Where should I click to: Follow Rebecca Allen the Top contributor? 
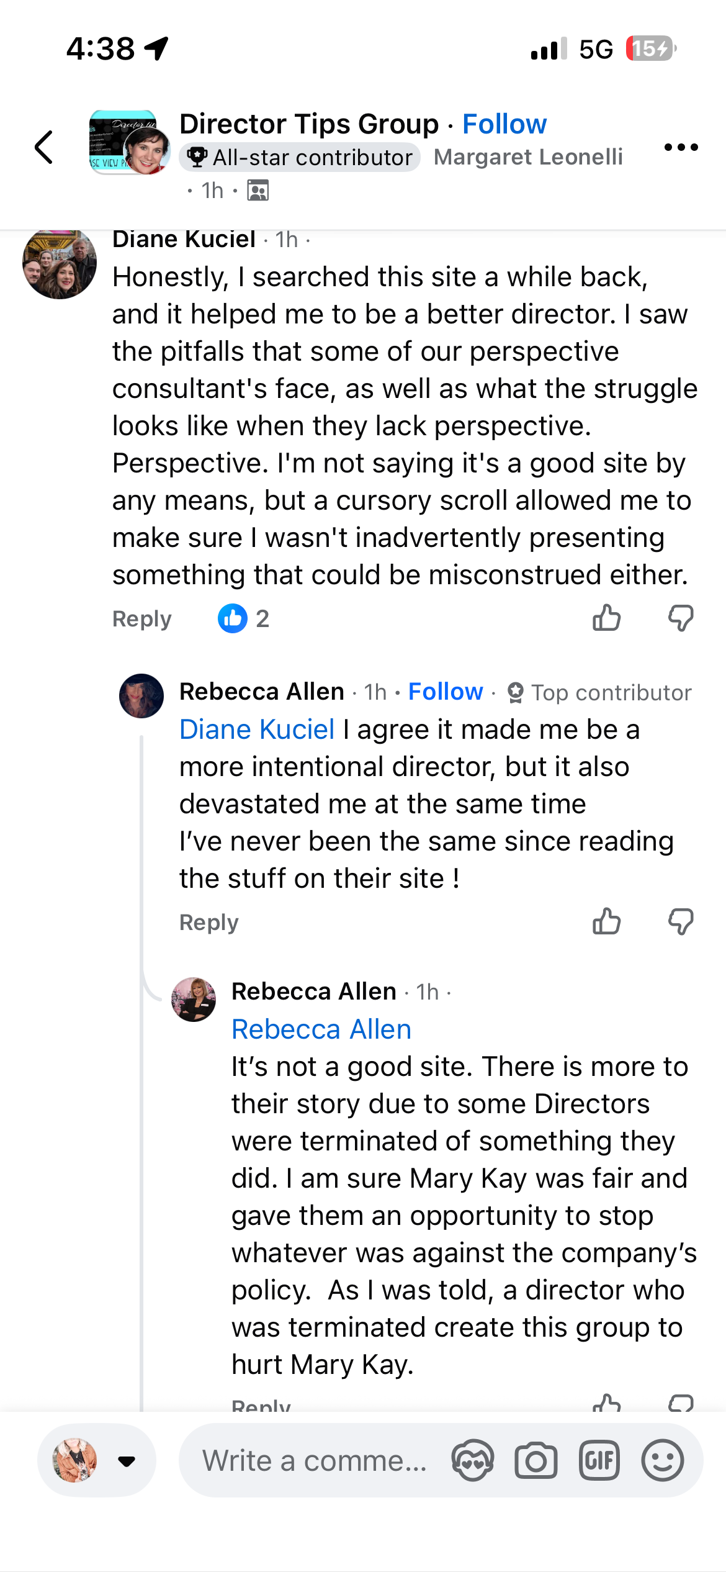pos(445,692)
